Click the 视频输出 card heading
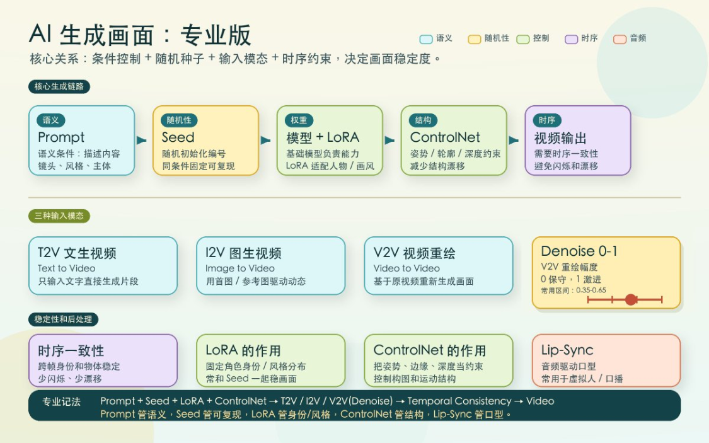This screenshot has height=443, width=709. [560, 137]
